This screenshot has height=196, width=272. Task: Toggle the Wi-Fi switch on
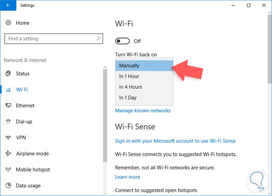123,41
